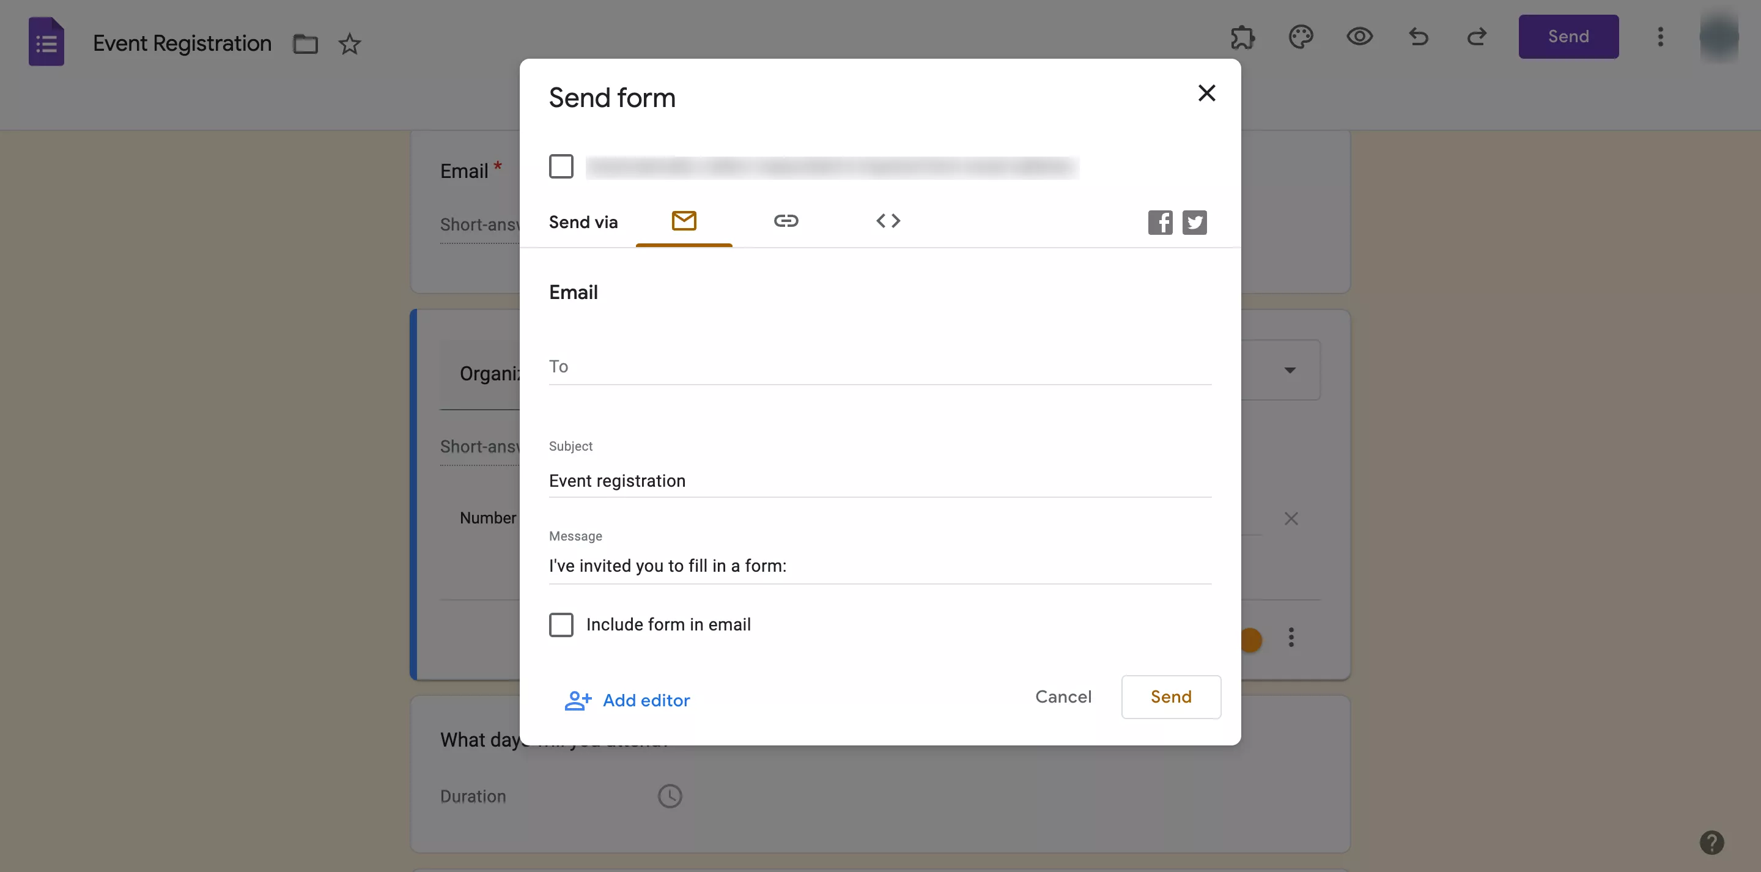1761x872 pixels.
Task: Click the Google Forms logo
Action: (x=46, y=42)
